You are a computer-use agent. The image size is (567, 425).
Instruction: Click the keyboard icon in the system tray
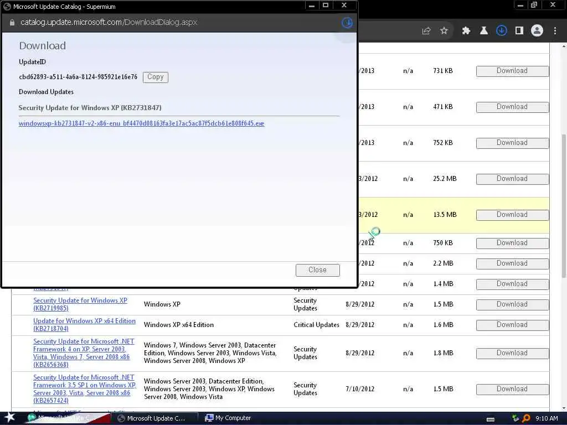491,419
